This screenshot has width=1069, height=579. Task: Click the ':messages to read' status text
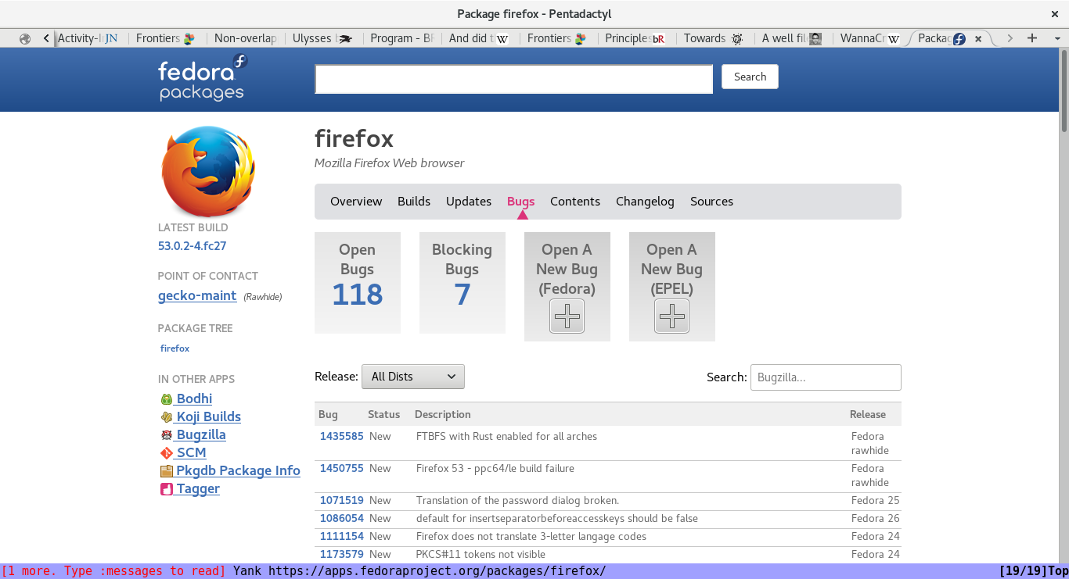click(x=157, y=571)
